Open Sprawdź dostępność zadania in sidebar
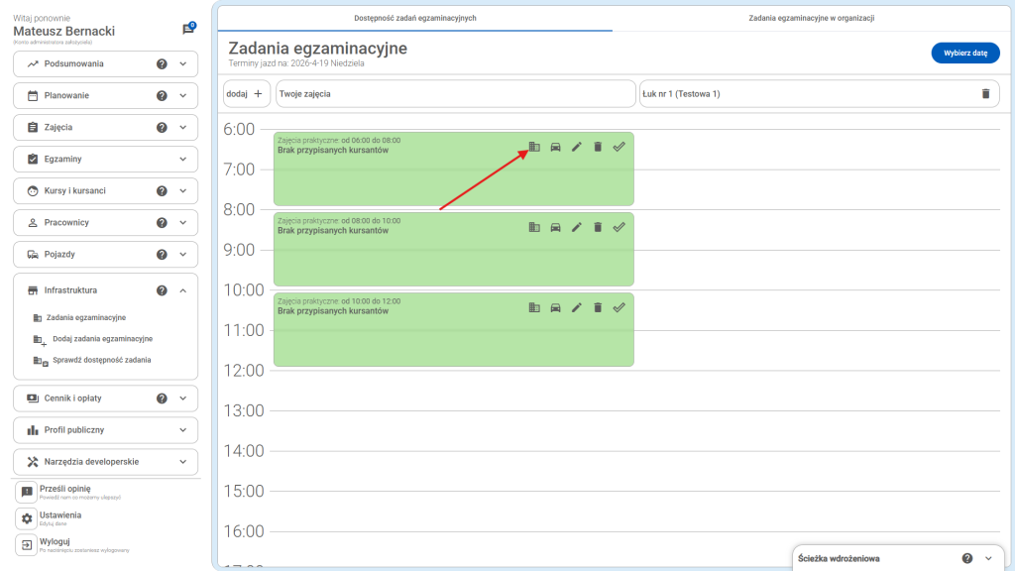 point(102,360)
